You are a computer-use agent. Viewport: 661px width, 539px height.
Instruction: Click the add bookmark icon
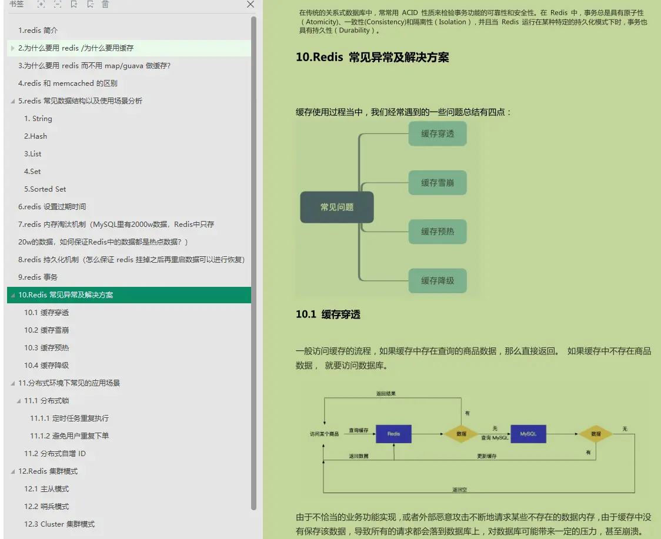coord(74,4)
